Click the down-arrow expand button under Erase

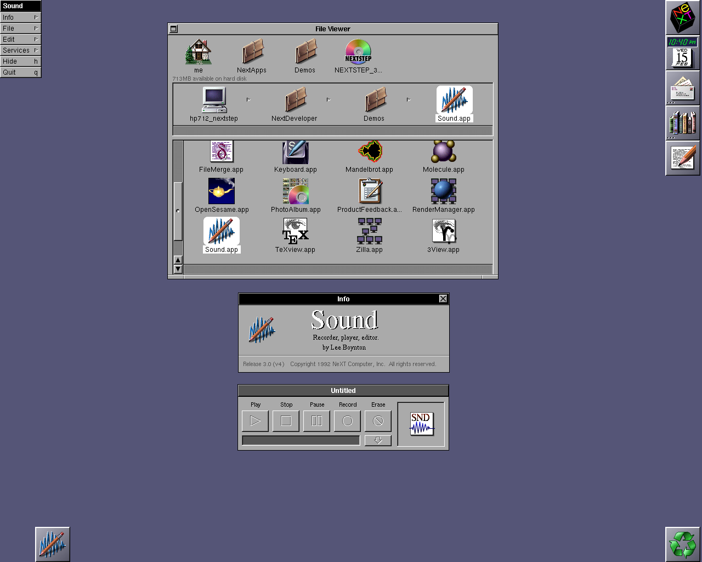[x=378, y=440]
